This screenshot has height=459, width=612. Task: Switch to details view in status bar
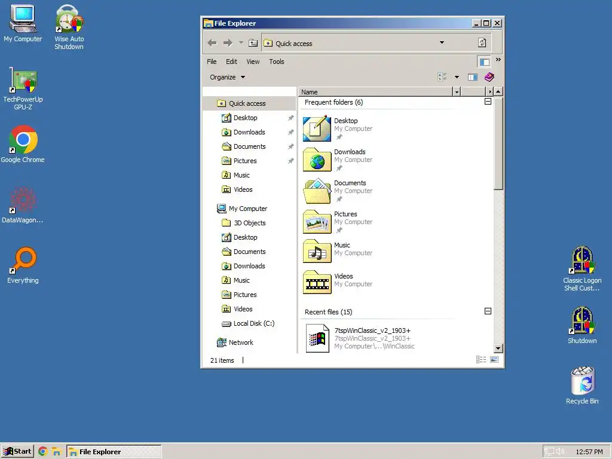[x=481, y=360]
